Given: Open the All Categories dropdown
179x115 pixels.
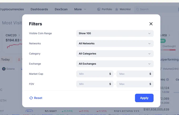Looking at the screenshot, I should 115,54.
